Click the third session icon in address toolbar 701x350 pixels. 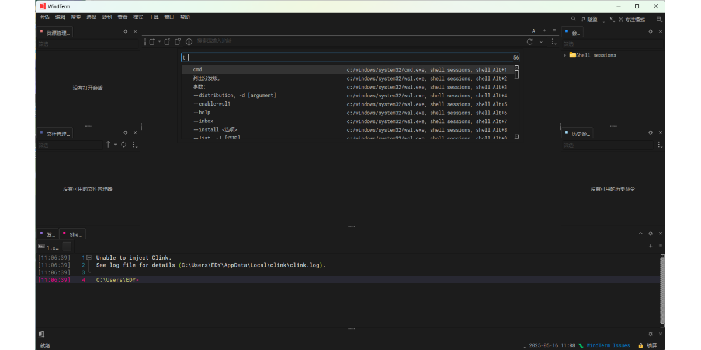(178, 41)
